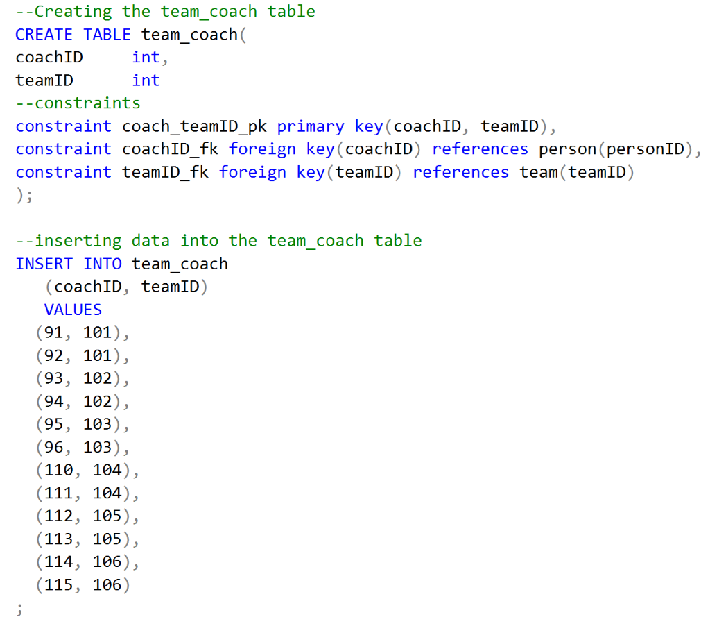The image size is (710, 642).
Task: Select the int data type after coachID
Action: (x=146, y=57)
